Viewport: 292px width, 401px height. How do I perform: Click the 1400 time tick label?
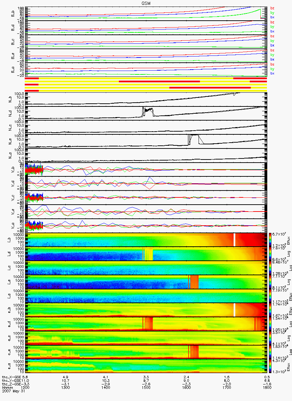[105, 388]
